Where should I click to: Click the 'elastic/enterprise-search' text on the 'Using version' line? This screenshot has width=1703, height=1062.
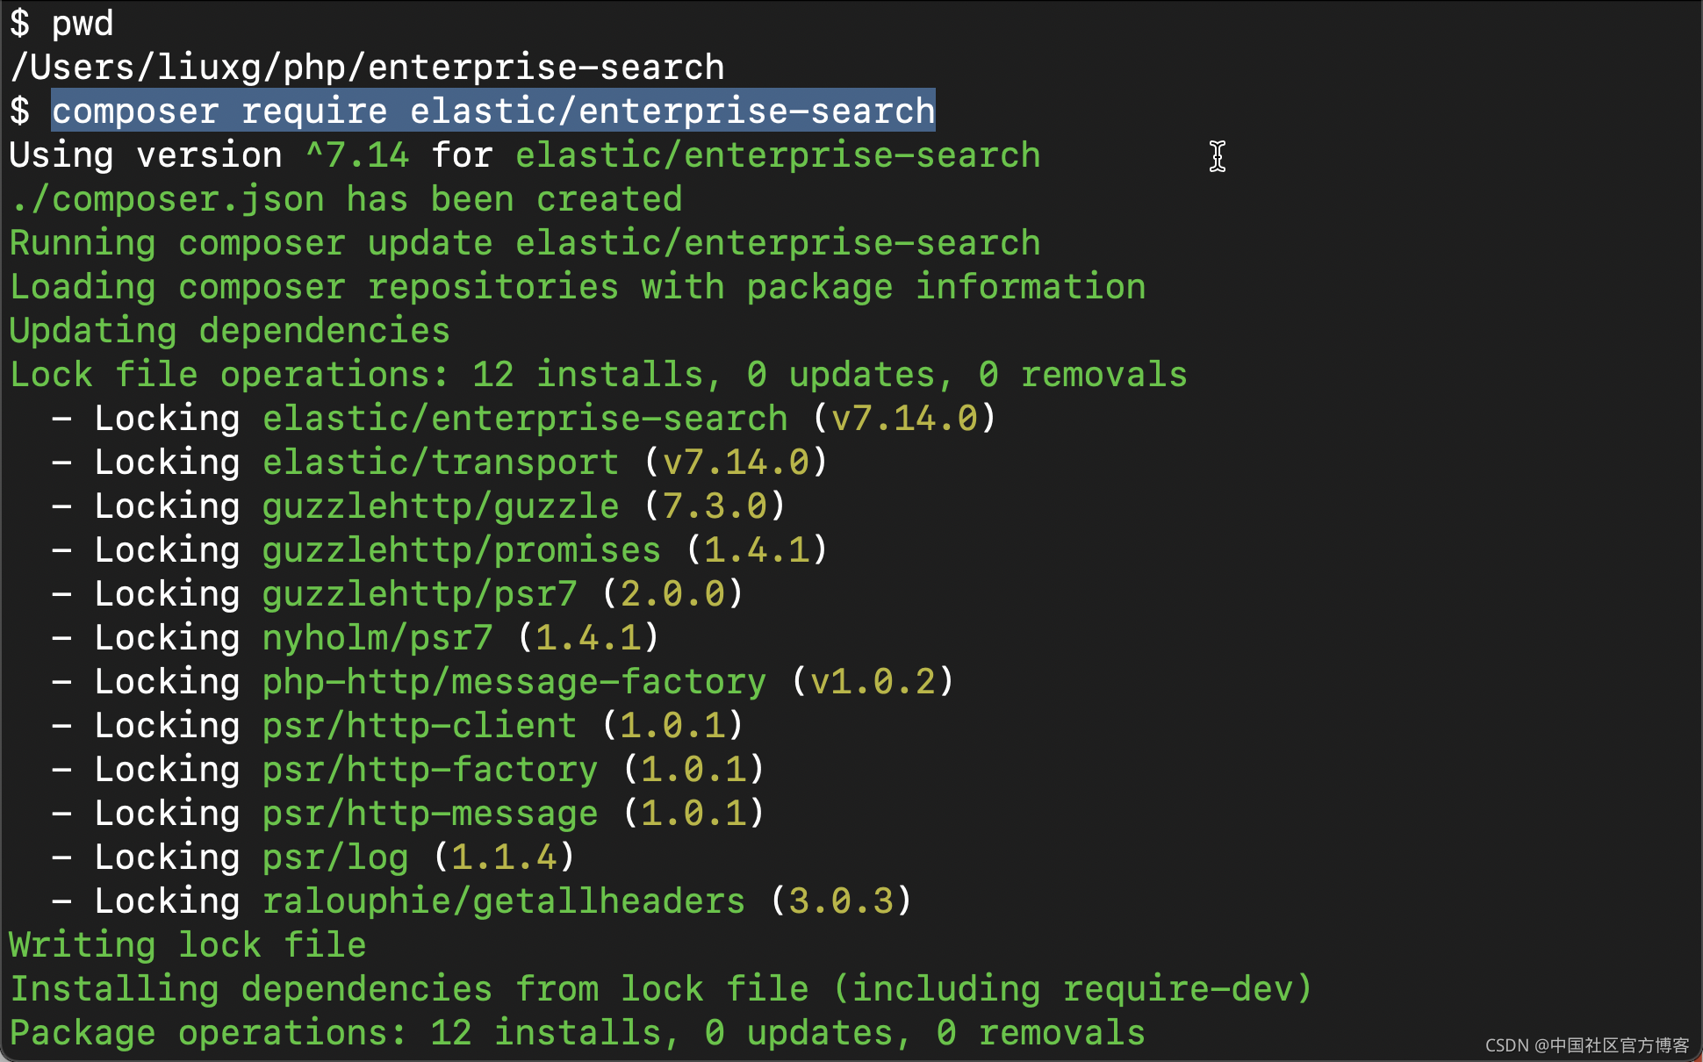click(778, 155)
